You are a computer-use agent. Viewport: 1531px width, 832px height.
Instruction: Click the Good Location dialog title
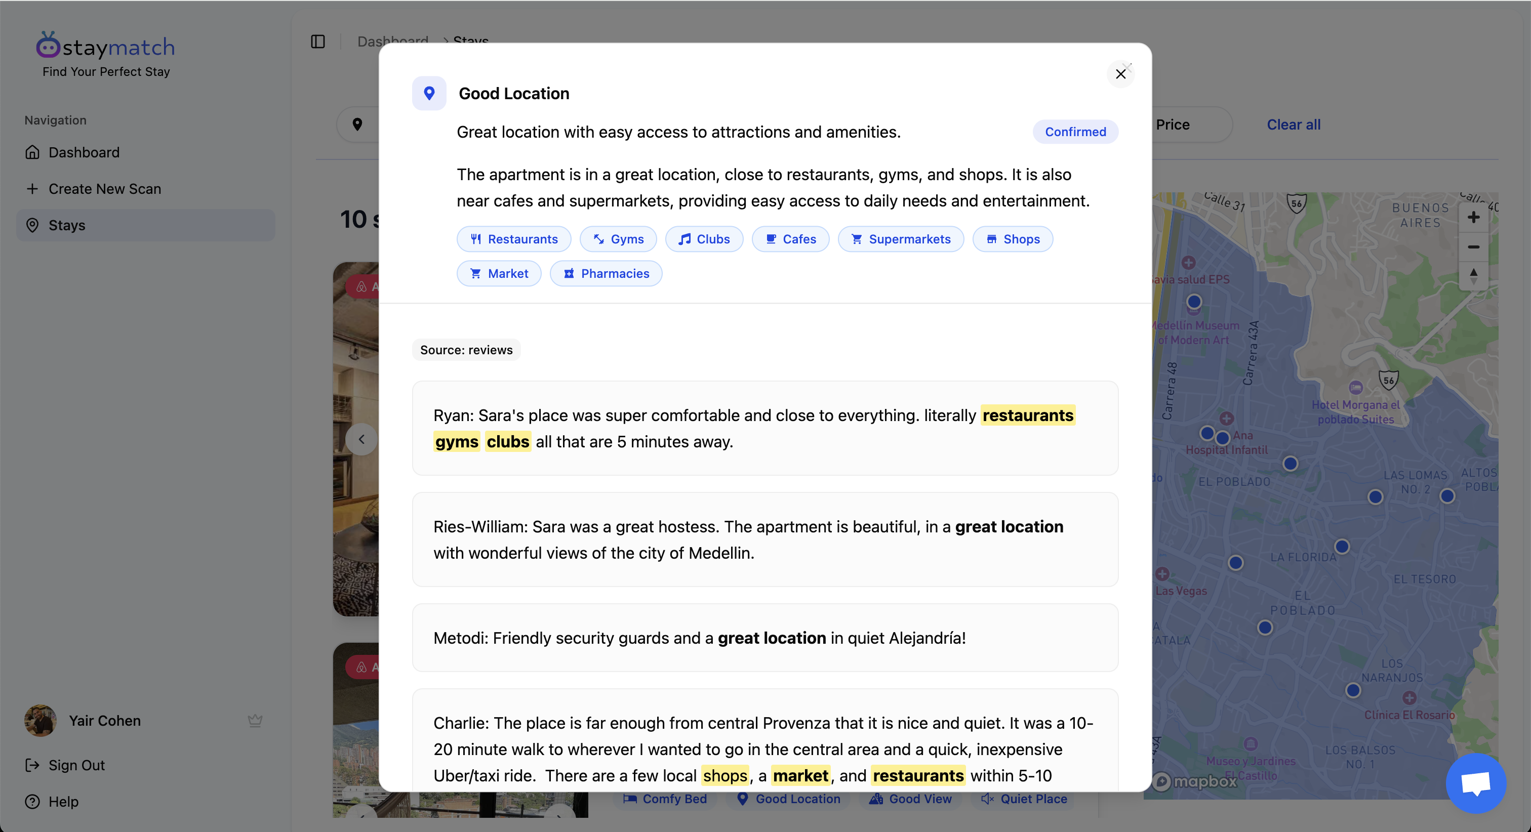(513, 93)
